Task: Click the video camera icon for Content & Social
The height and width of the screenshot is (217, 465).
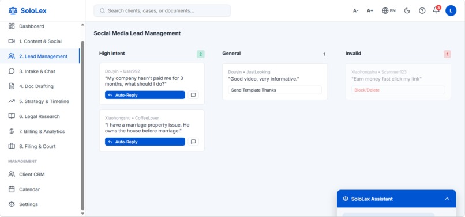Action: pos(12,41)
